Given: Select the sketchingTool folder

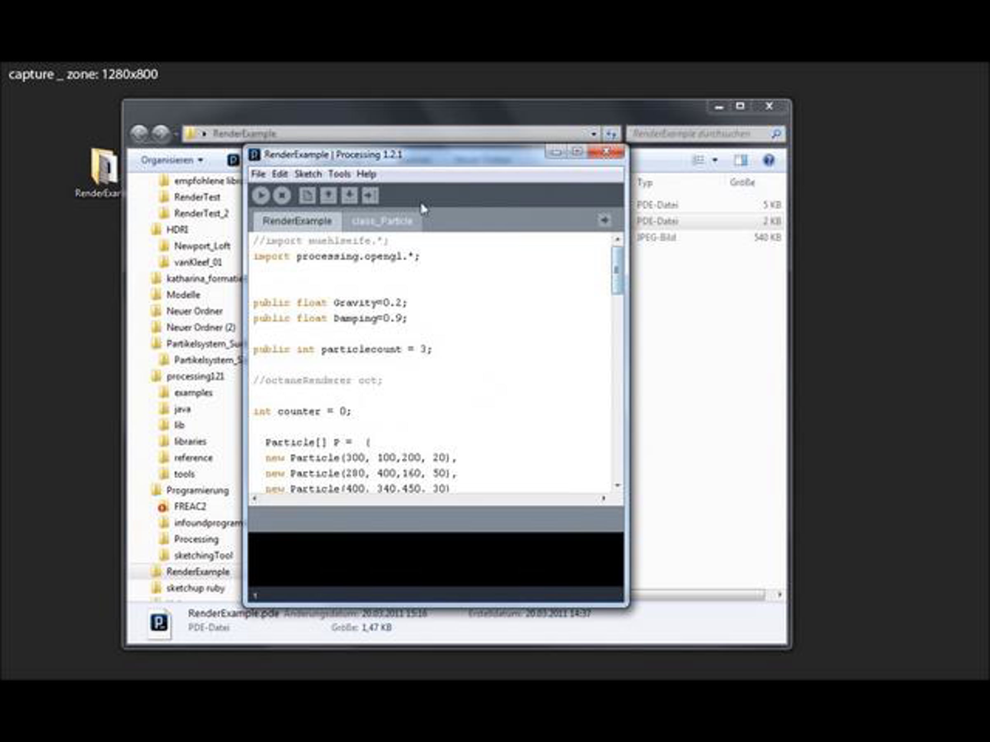Looking at the screenshot, I should point(204,556).
